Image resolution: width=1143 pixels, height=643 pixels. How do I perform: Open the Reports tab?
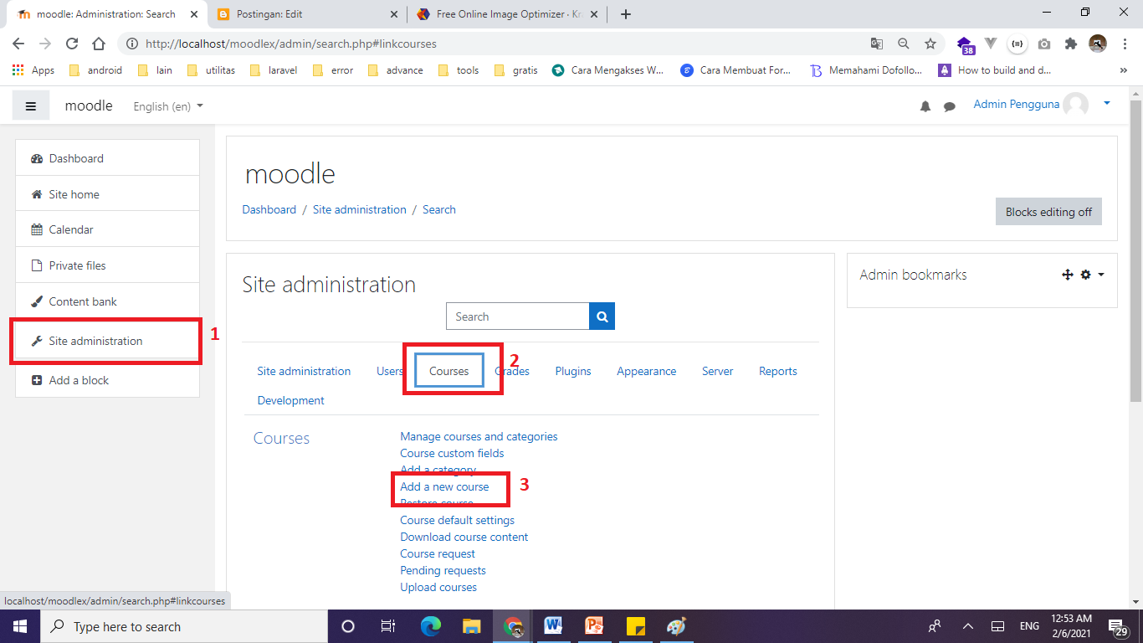(778, 371)
